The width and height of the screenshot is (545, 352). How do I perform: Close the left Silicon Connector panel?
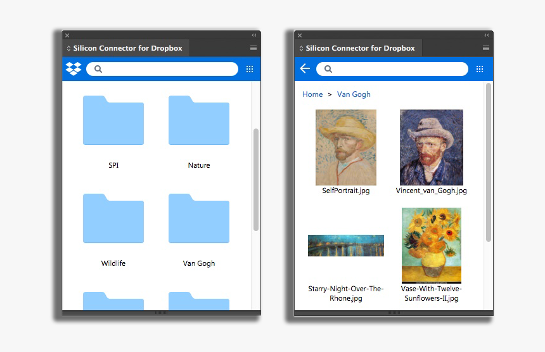(x=67, y=35)
